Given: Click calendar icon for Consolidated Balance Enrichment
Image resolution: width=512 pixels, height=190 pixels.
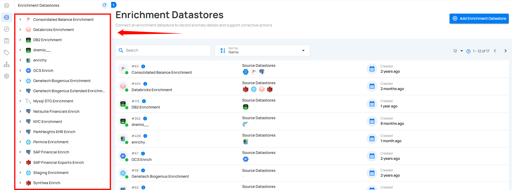Looking at the screenshot, I should pos(372,69).
